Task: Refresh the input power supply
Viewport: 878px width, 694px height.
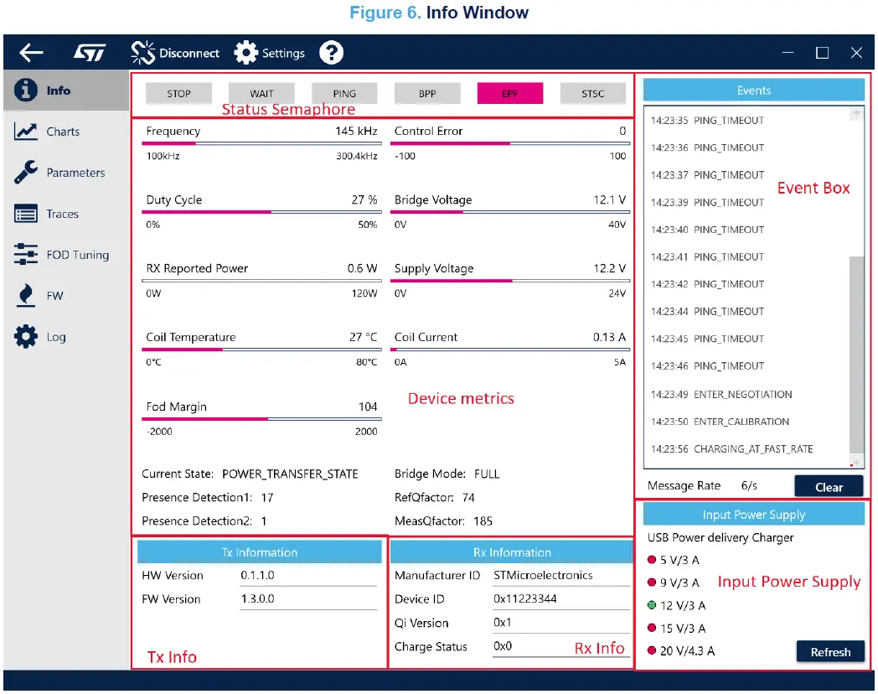Action: 829,652
